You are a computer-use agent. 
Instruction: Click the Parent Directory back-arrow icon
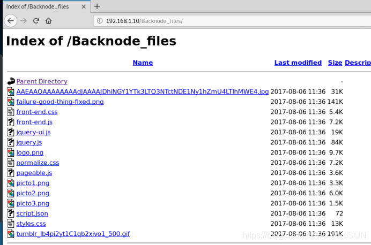pos(11,81)
